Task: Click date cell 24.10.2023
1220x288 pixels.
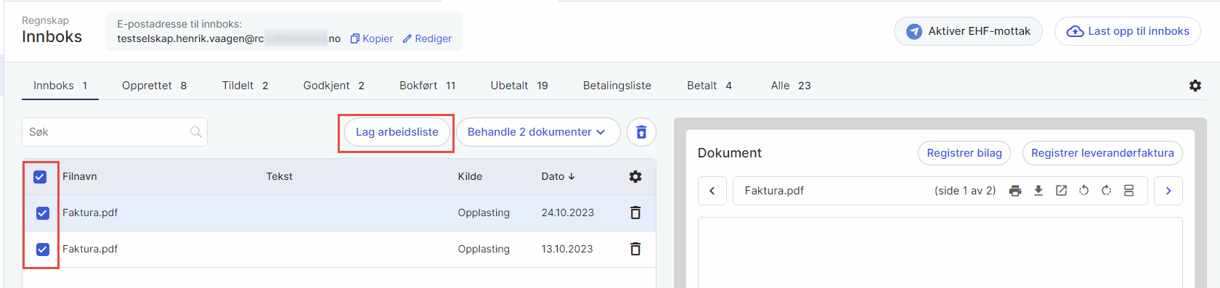Action: point(568,213)
